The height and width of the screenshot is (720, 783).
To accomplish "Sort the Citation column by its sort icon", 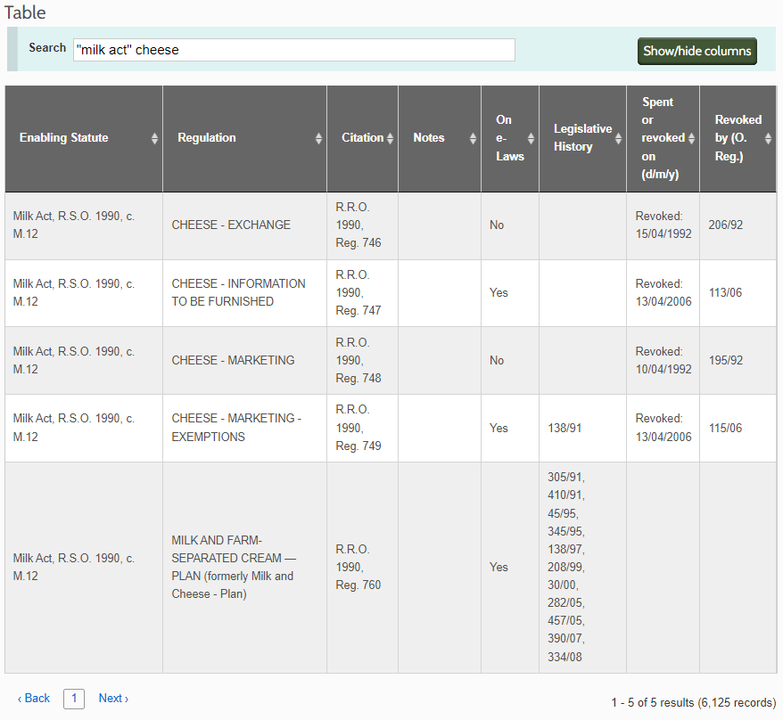I will point(390,138).
